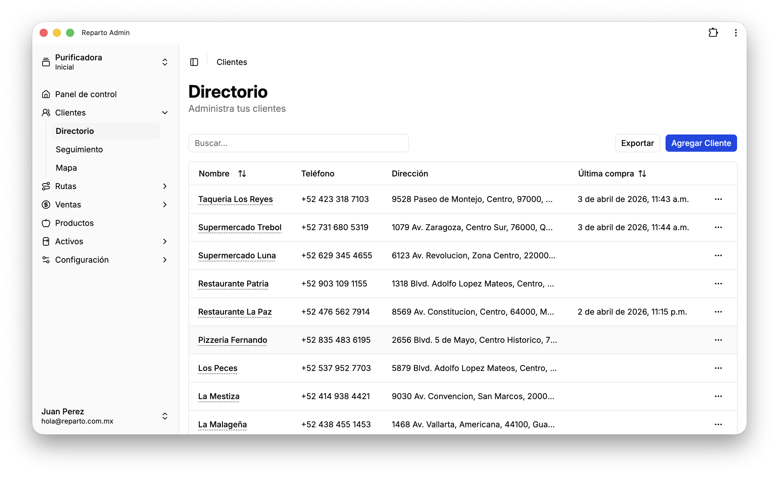779x477 pixels.
Task: Expand the Rutas section chevron
Action: [x=165, y=186]
